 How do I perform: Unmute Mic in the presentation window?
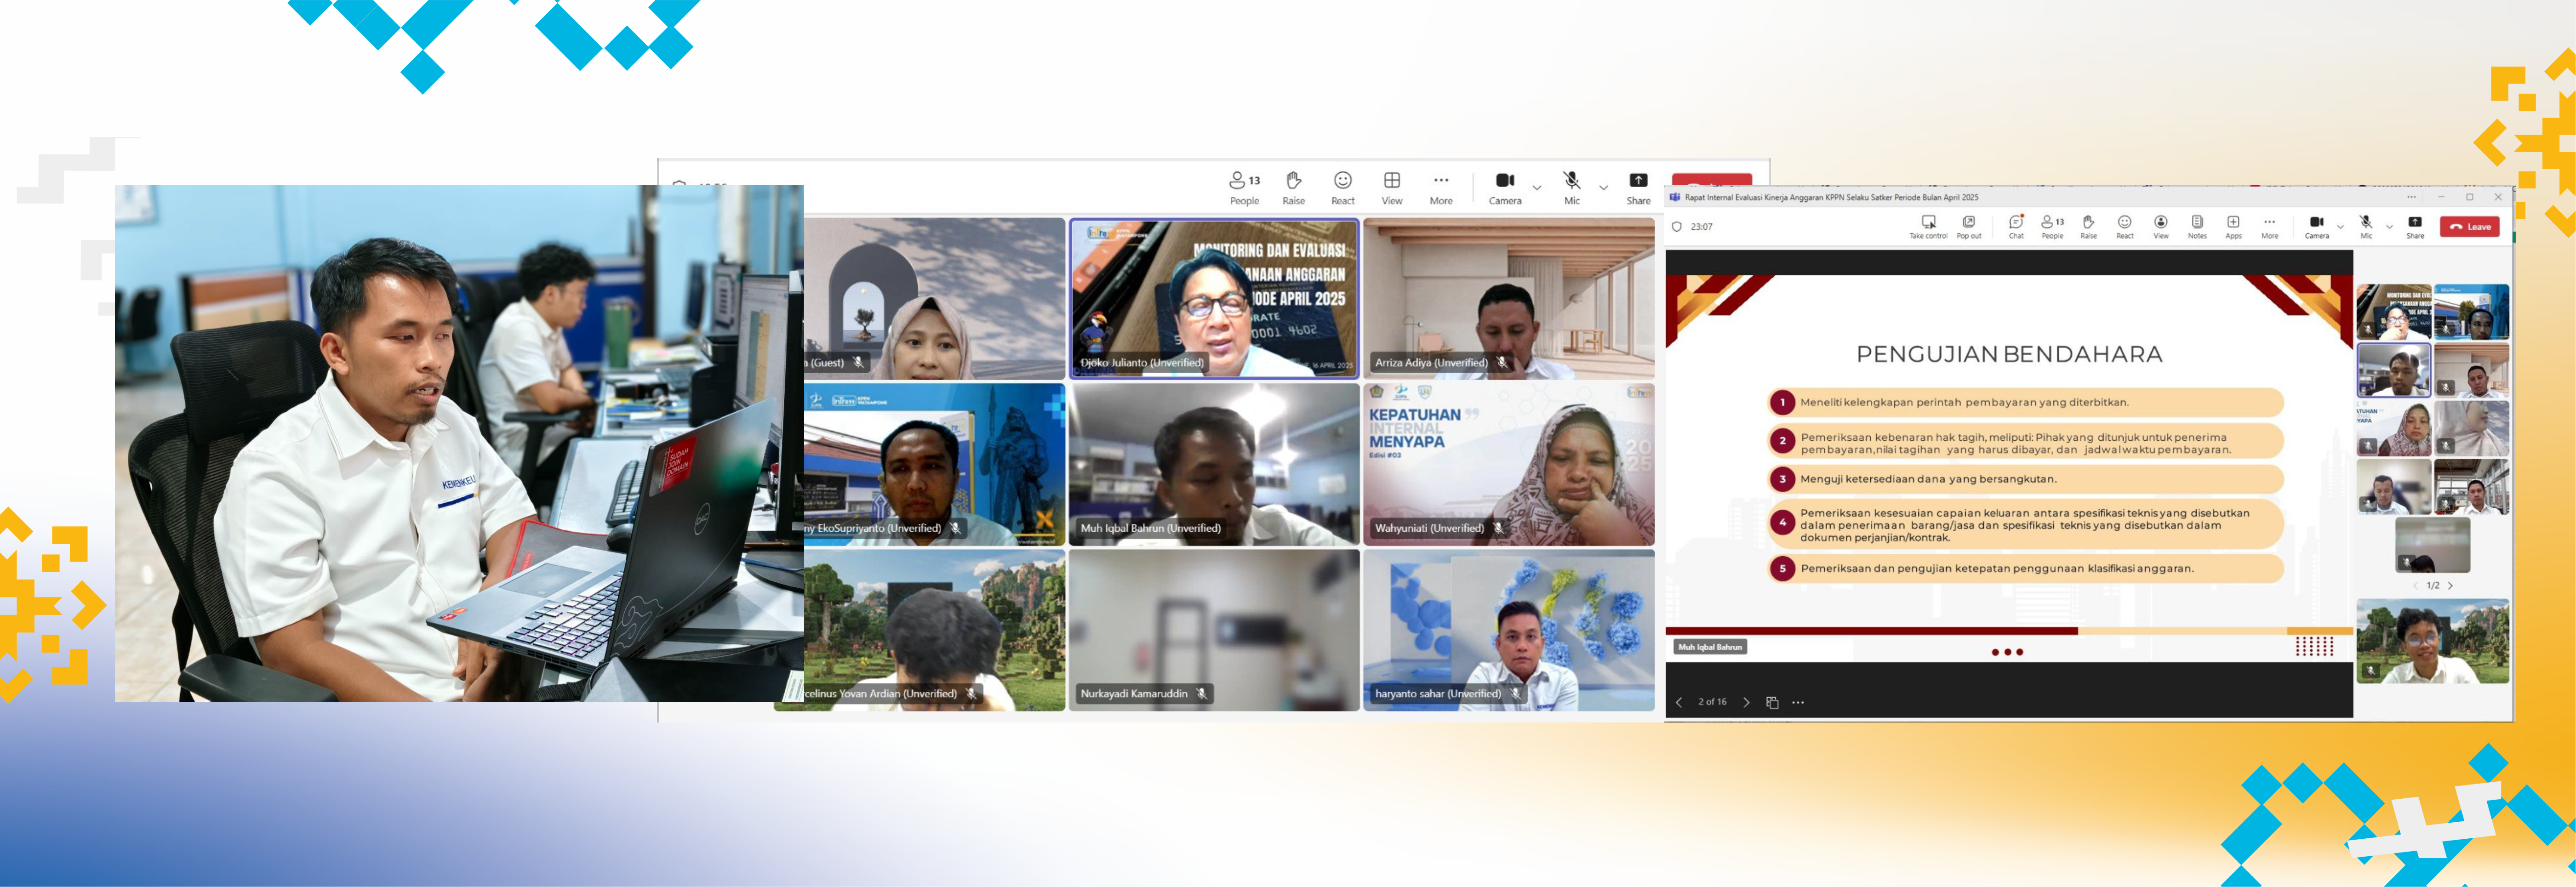click(2365, 227)
